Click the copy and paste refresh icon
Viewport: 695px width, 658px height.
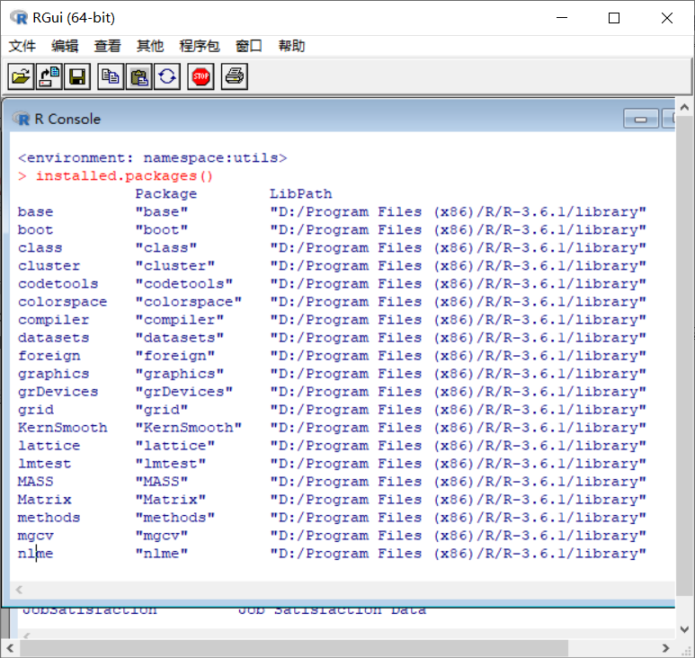[167, 76]
